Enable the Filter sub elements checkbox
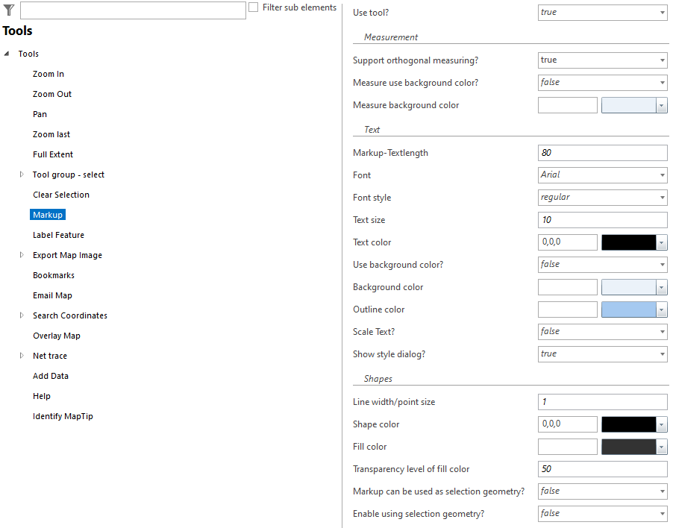The width and height of the screenshot is (673, 528). pyautogui.click(x=253, y=7)
